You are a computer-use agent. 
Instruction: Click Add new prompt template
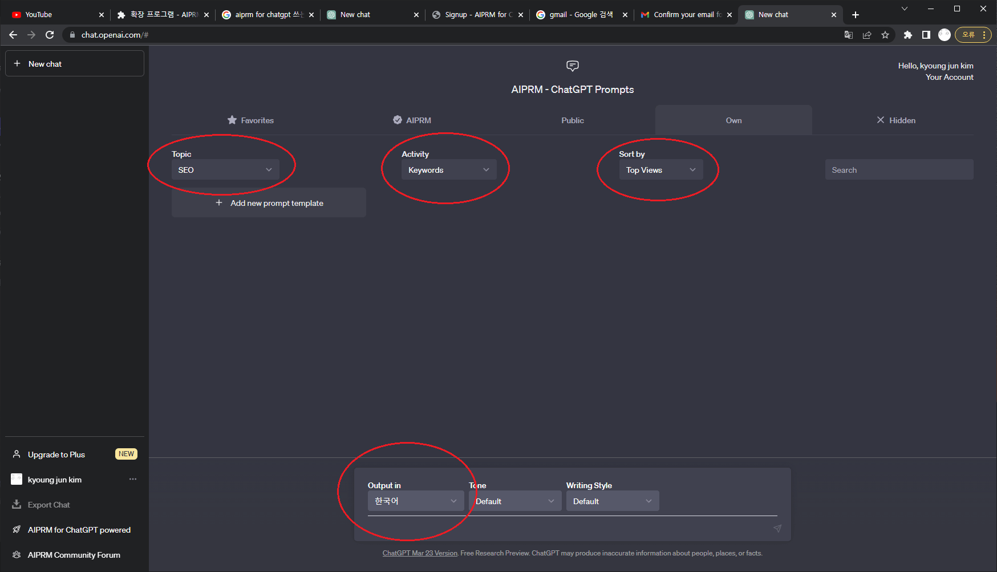pos(269,202)
